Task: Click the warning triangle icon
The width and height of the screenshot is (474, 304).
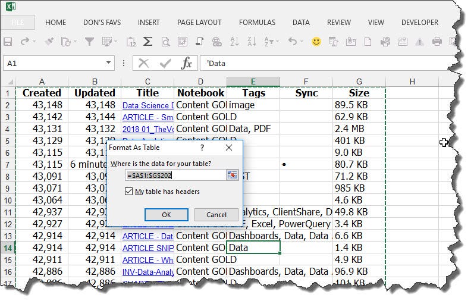Action: (419, 42)
